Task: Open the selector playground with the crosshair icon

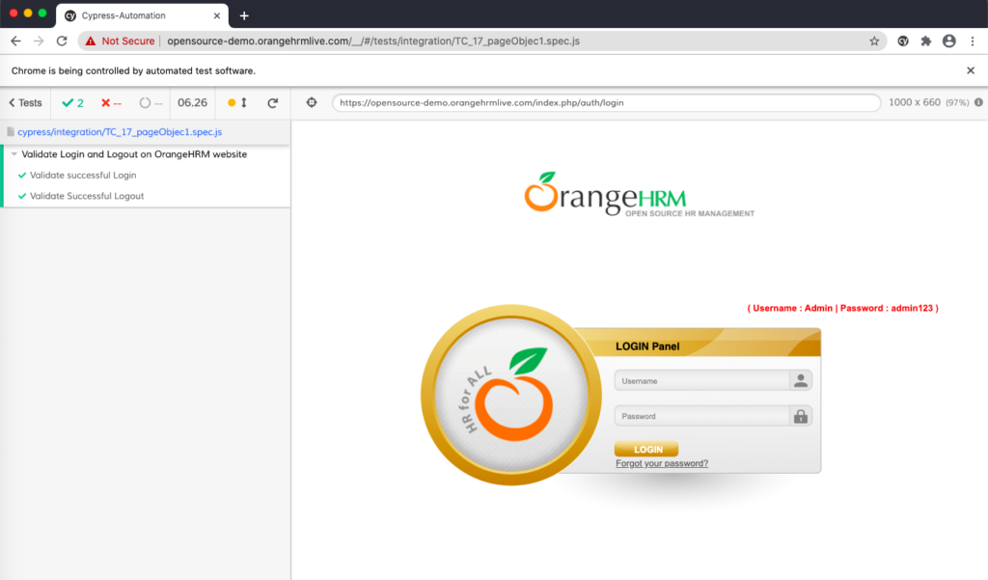Action: tap(311, 101)
